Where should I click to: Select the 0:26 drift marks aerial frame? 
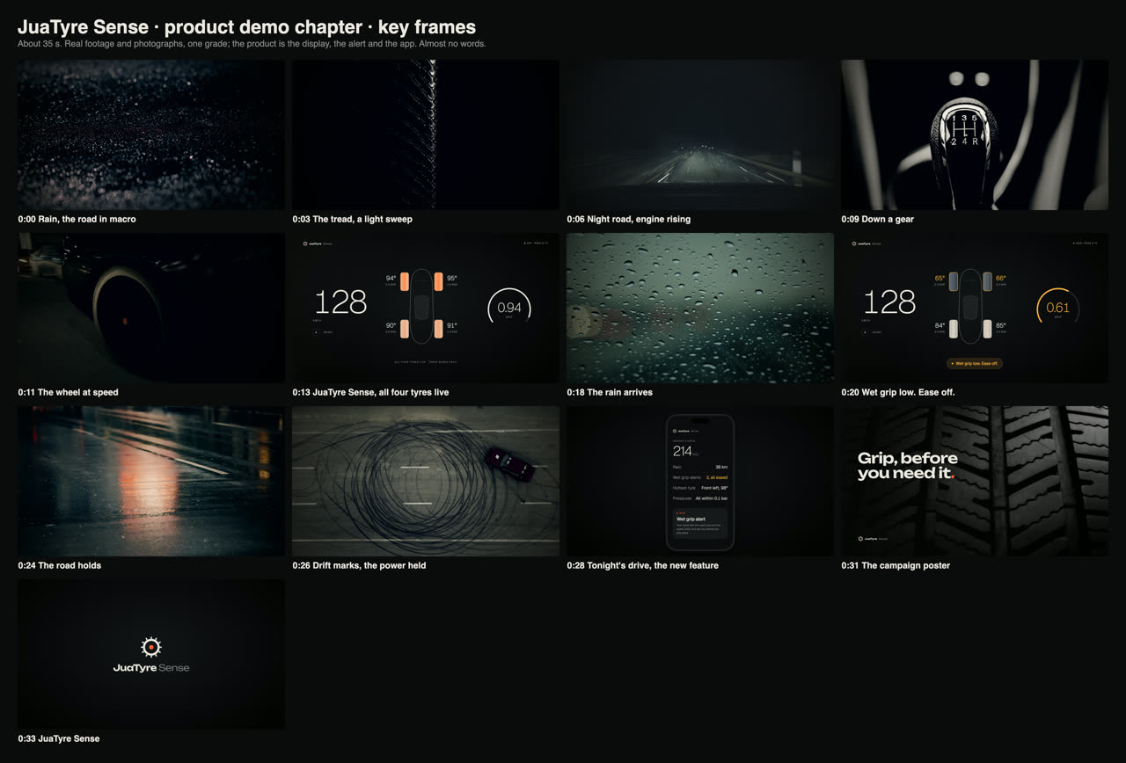pyautogui.click(x=426, y=481)
